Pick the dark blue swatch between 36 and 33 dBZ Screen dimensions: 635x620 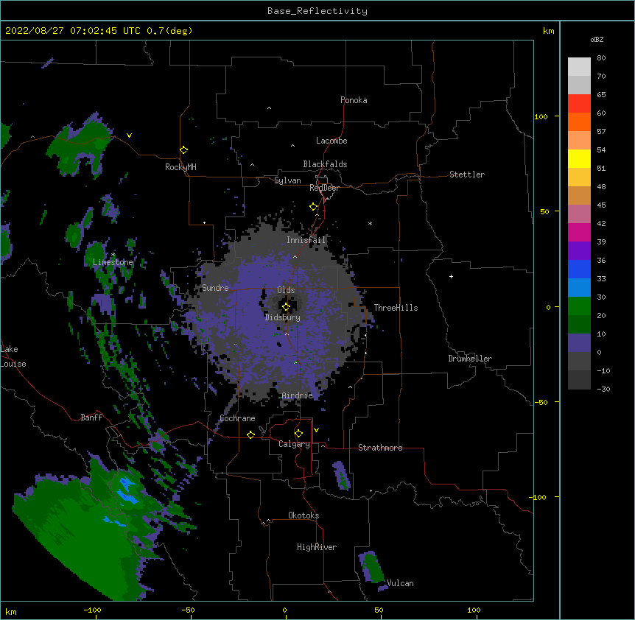click(579, 269)
